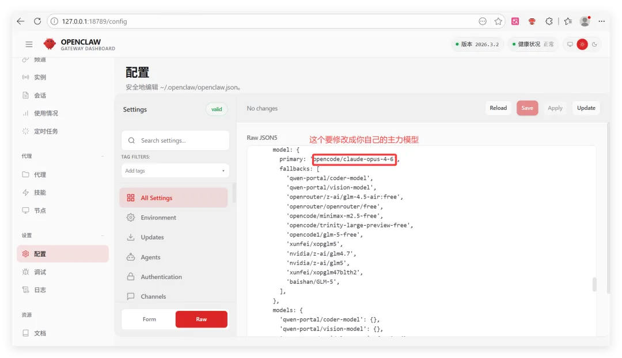
Task: Select All Settings category
Action: click(x=174, y=198)
